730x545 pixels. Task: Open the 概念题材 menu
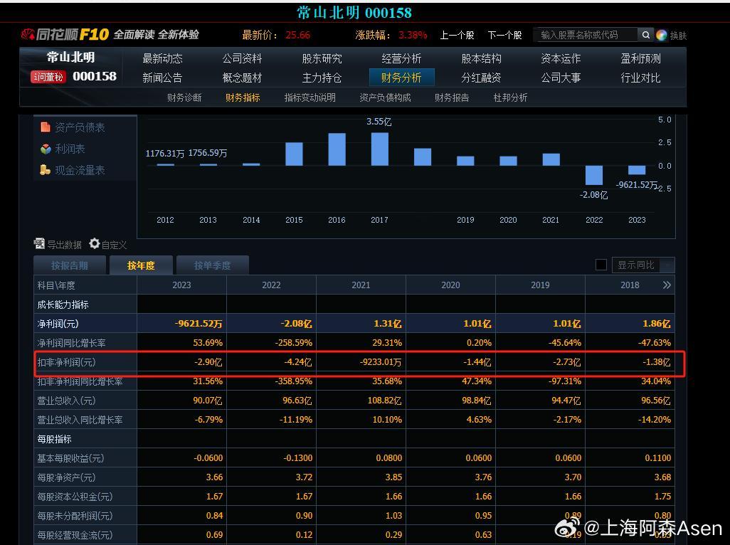[242, 78]
